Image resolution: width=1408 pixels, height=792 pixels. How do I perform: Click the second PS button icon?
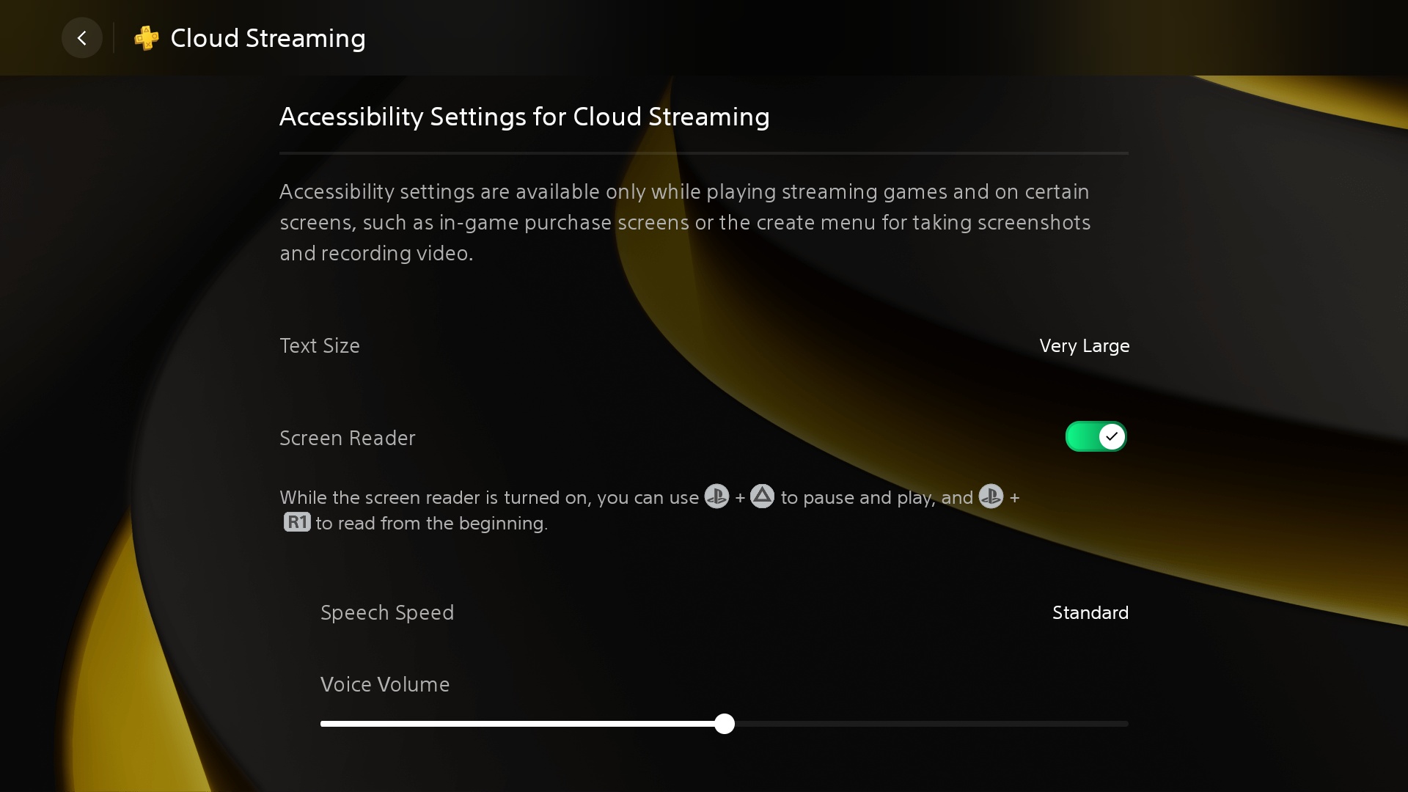[991, 496]
